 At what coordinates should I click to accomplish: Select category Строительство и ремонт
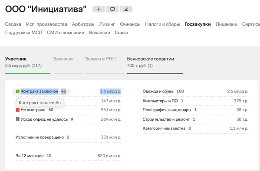[x=169, y=119]
